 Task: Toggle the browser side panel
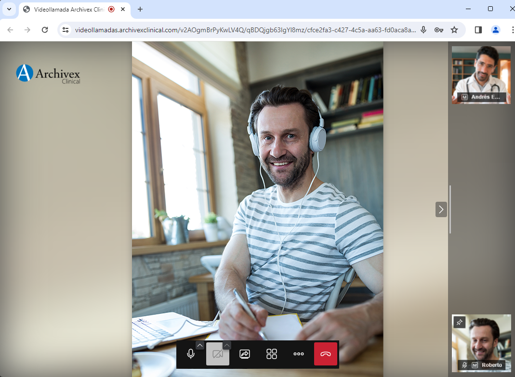point(478,30)
